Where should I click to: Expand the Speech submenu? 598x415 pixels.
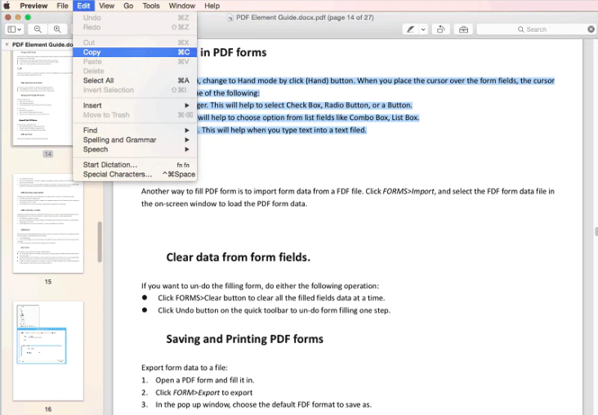pyautogui.click(x=135, y=149)
